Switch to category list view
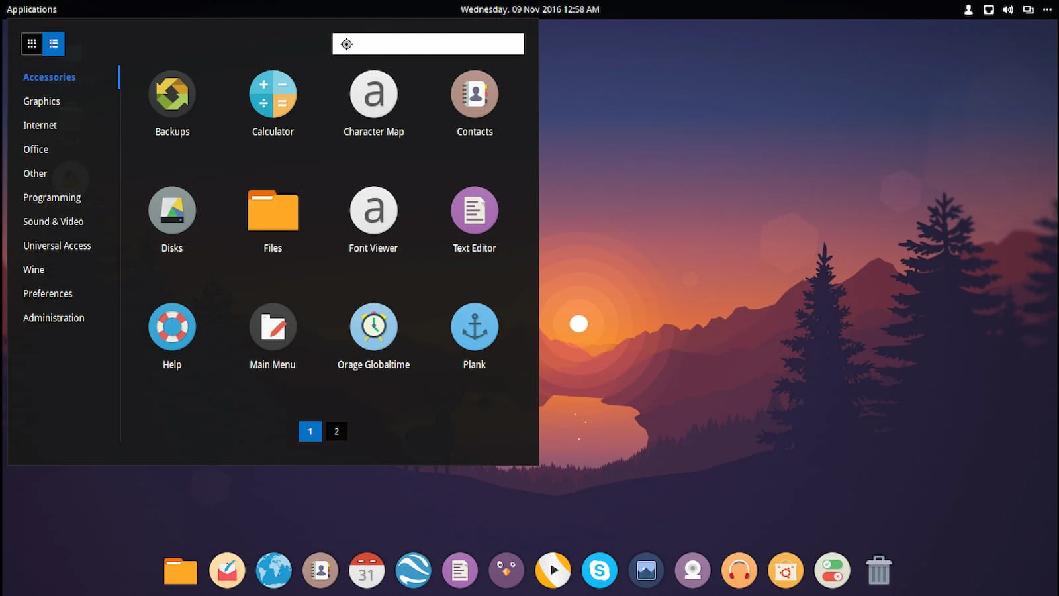The width and height of the screenshot is (1059, 596). click(x=53, y=43)
